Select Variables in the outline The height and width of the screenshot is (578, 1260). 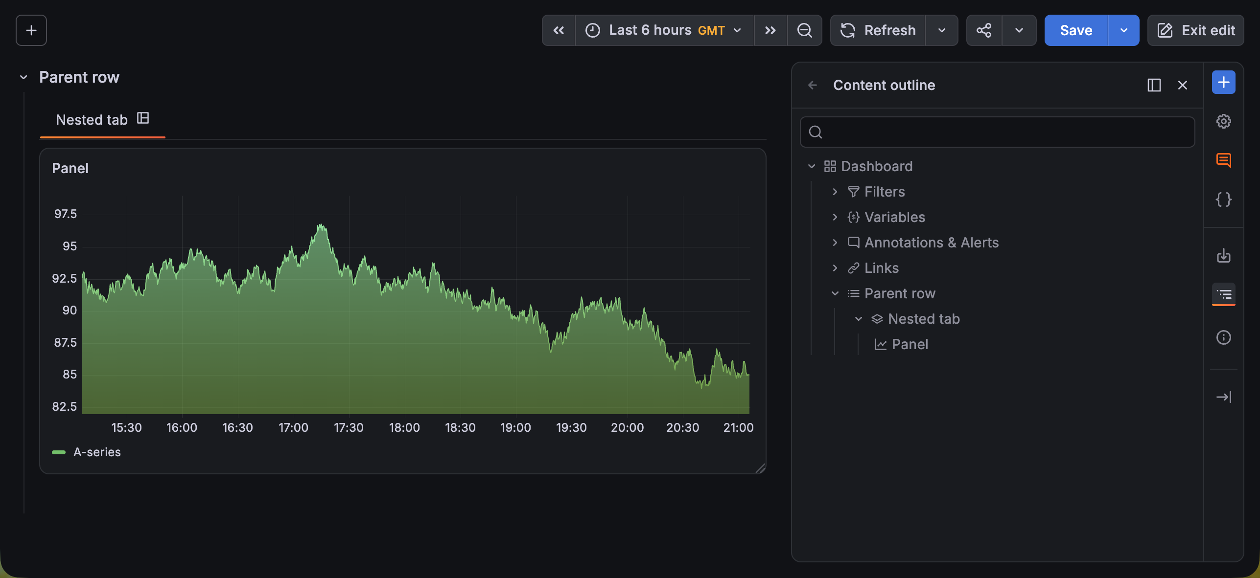[x=895, y=217]
